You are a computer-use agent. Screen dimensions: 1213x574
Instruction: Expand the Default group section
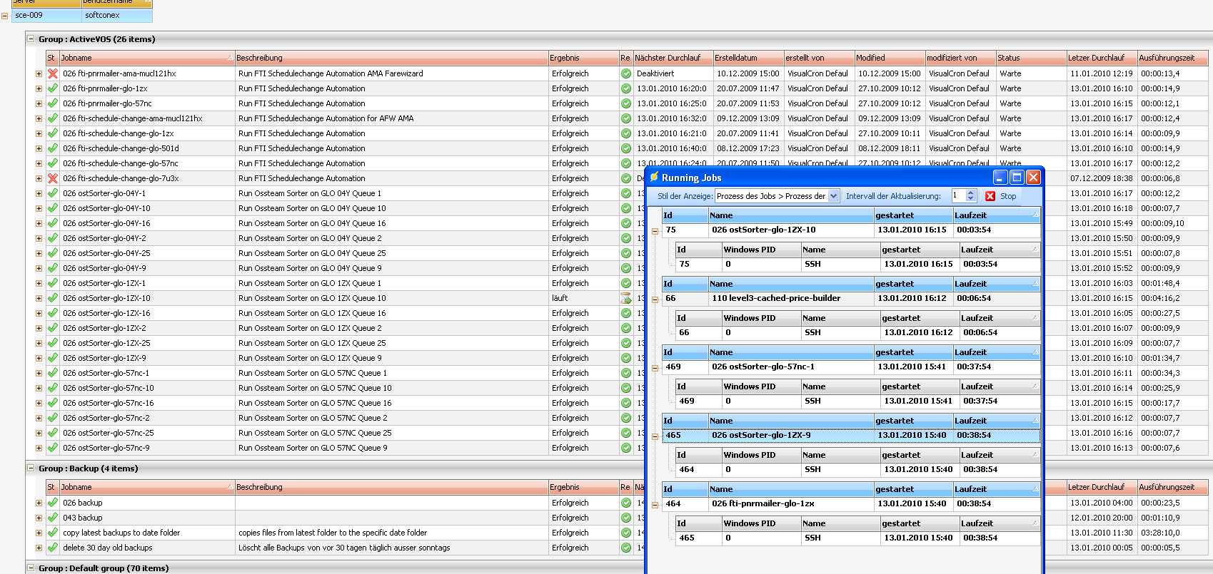[31, 568]
